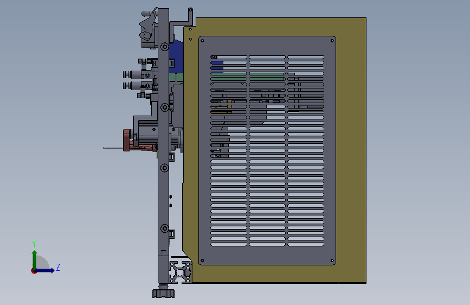Click the blue Z axis arrow of the triad
This screenshot has width=470, height=305.
[45, 270]
